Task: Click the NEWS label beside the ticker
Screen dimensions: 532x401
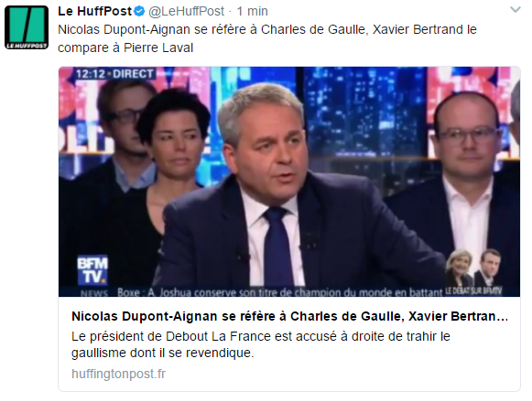Action: click(x=94, y=293)
